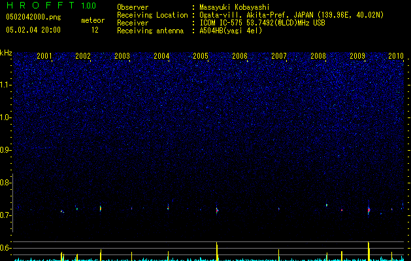Click the 2004 time axis marker

point(161,55)
